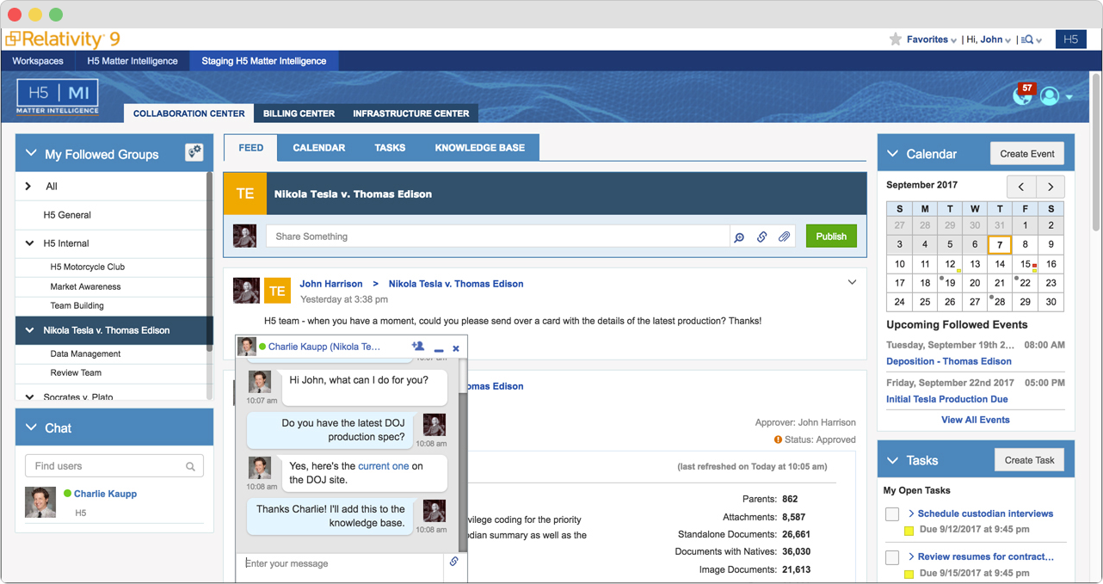The image size is (1103, 584).
Task: Open the Billing Center tab
Action: click(x=299, y=114)
